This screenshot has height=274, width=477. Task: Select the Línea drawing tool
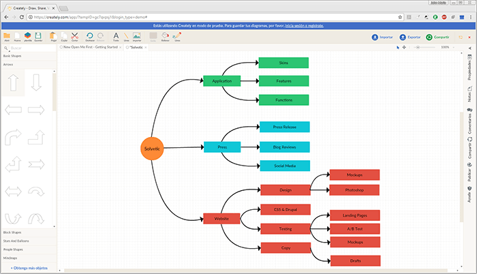(126, 37)
